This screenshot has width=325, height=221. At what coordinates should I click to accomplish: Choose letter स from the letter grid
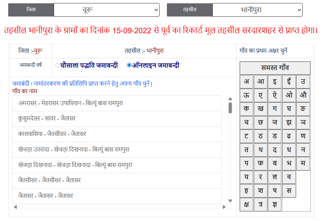point(289,191)
